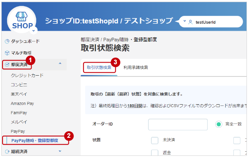Check the 返金 status checkbox
Image resolution: width=249 pixels, height=158 pixels.
pyautogui.click(x=154, y=153)
